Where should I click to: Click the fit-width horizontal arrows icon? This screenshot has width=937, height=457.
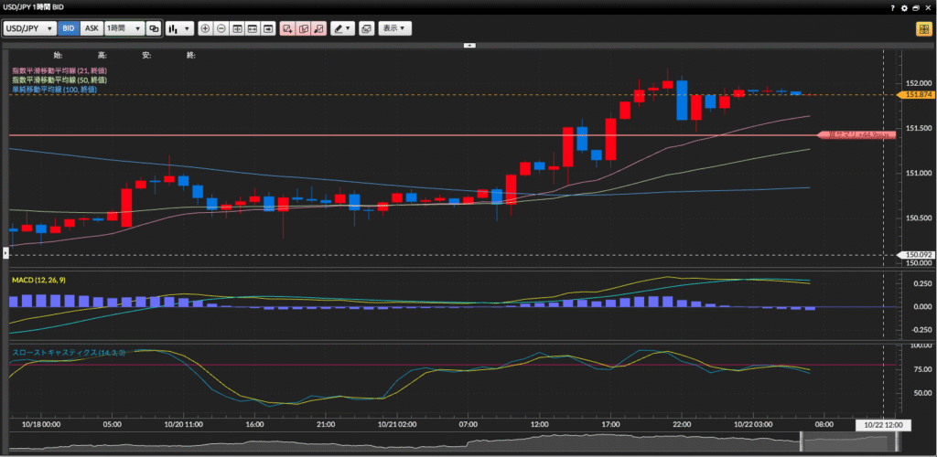[237, 28]
